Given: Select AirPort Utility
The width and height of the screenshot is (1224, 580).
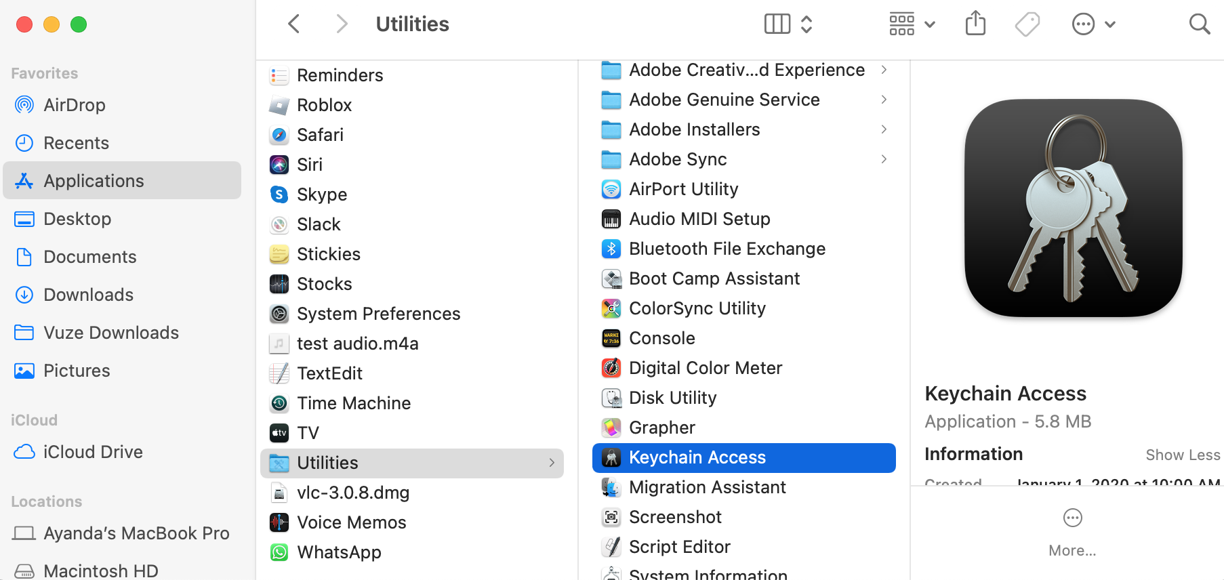Looking at the screenshot, I should coord(744,189).
